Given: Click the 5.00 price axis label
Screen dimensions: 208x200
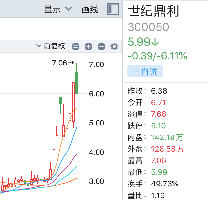Looking at the screenshot, I should tap(97, 123).
